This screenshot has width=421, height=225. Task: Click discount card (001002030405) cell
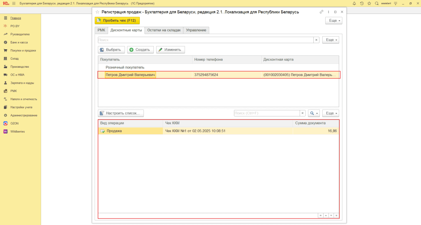click(300, 75)
